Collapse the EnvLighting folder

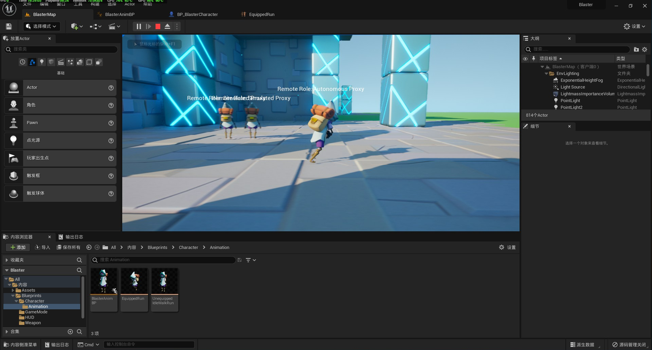546,74
